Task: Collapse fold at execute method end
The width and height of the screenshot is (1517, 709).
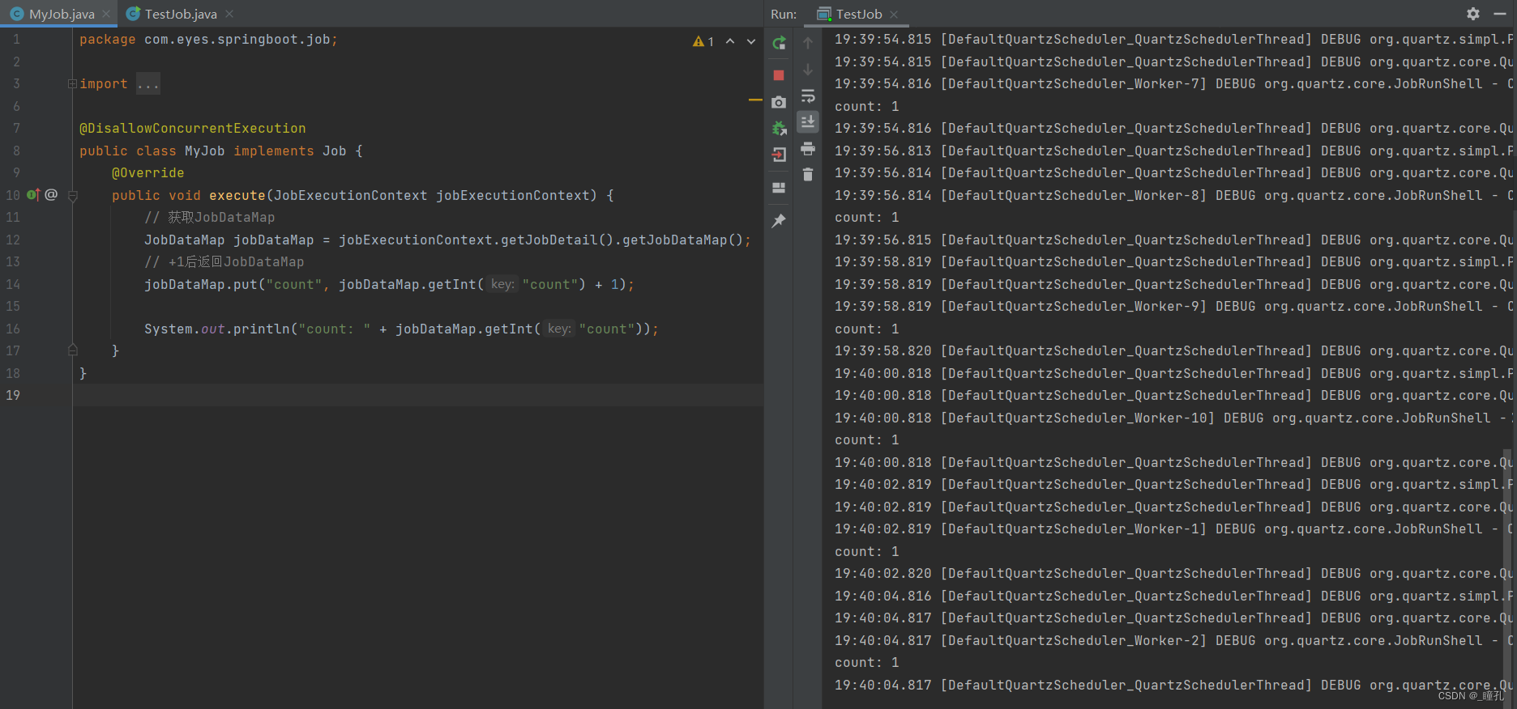Action: click(73, 350)
